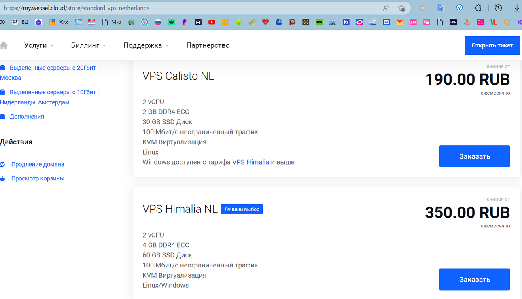The image size is (522, 299).
Task: Open the VL bookmark icon
Action: coord(493,22)
